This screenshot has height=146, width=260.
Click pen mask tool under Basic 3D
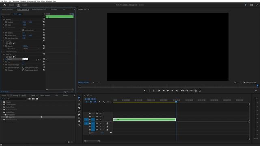coord(14,57)
